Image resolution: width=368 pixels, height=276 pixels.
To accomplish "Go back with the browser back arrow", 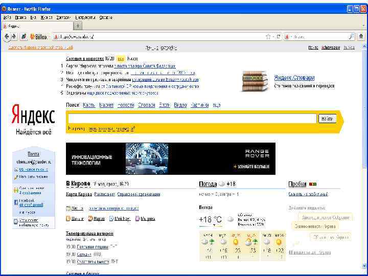I will click(7, 37).
